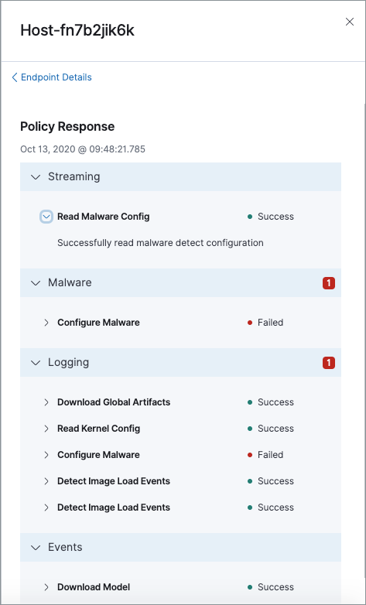366x605 pixels.
Task: Collapse the Streaming section chevron
Action: click(x=36, y=177)
